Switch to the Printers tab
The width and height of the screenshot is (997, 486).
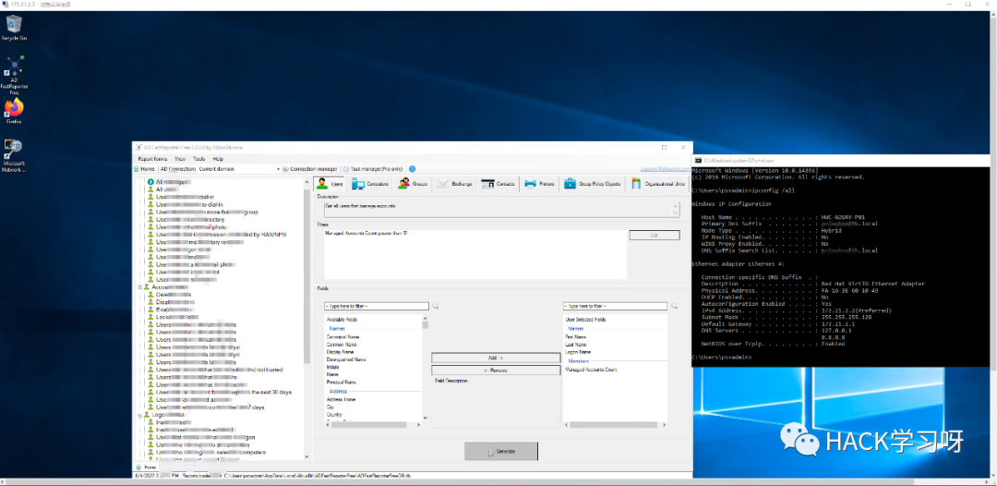(539, 184)
